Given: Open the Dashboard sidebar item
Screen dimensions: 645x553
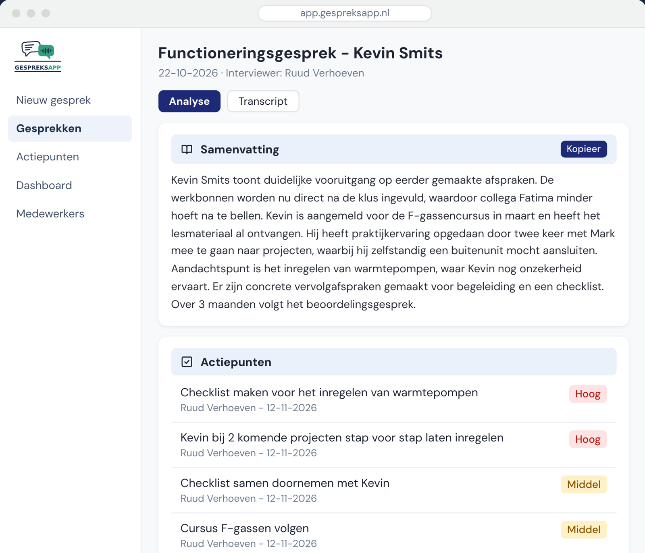Looking at the screenshot, I should pos(44,185).
